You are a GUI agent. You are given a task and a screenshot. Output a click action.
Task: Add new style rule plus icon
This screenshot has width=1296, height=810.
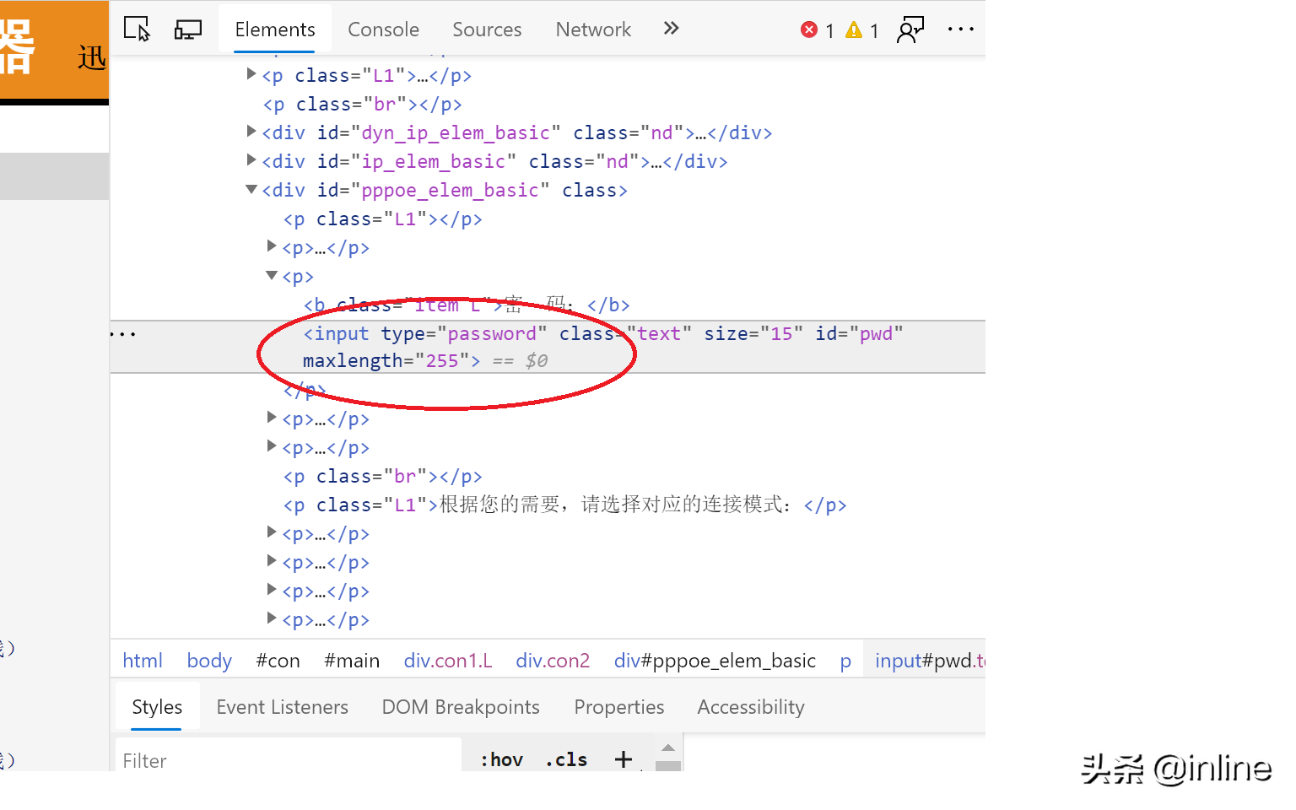click(624, 759)
